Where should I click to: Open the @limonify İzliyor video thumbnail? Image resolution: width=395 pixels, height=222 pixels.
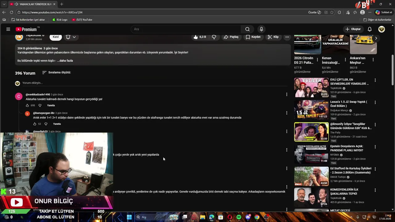(x=311, y=132)
